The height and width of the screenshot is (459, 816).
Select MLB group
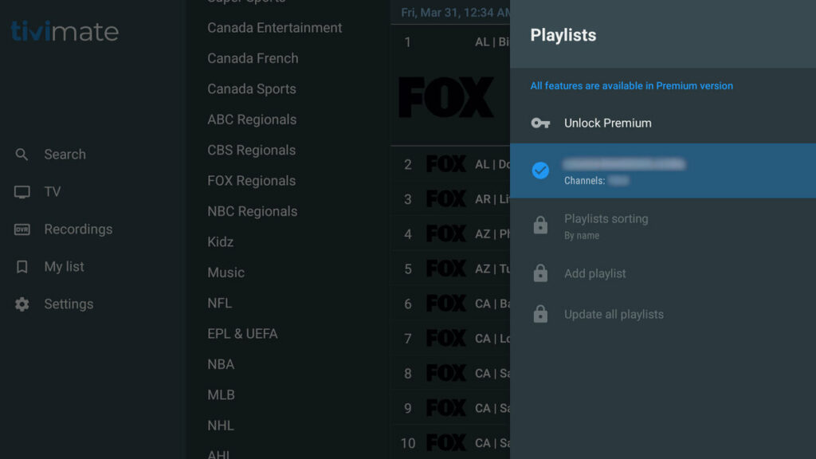point(222,395)
